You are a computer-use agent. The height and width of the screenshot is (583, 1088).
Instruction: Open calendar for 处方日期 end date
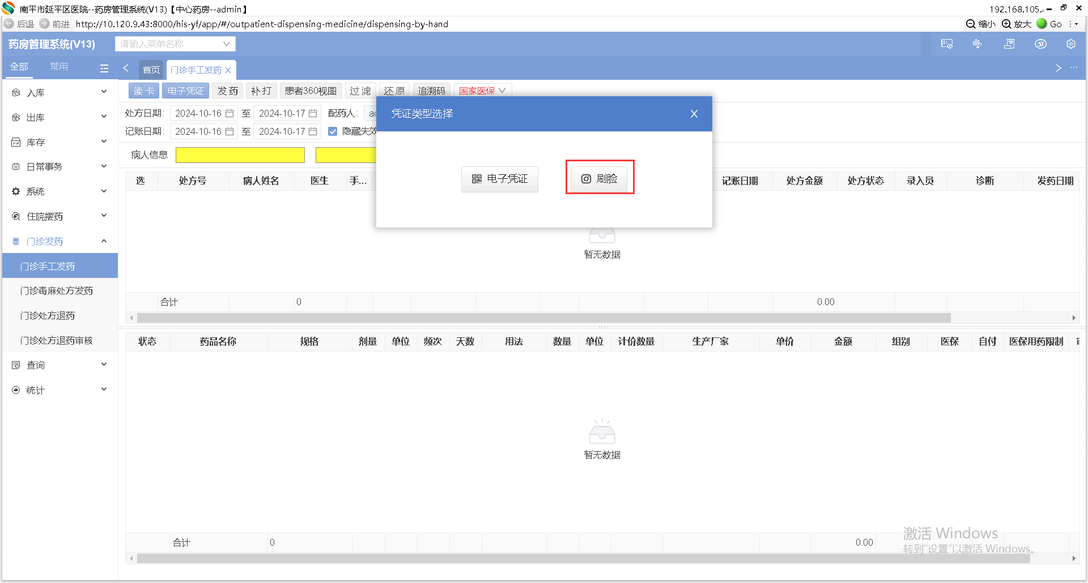[313, 114]
